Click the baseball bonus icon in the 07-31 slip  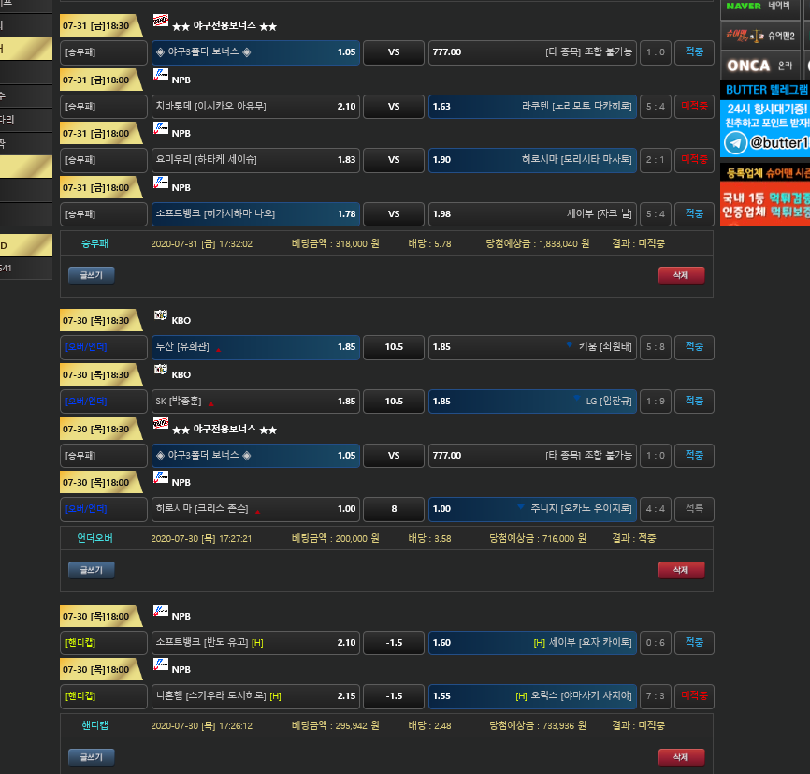160,21
